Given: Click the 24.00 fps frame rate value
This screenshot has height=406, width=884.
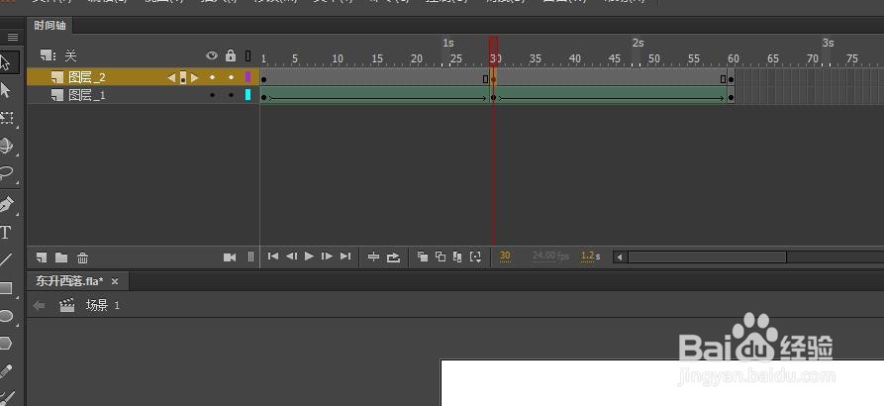Looking at the screenshot, I should (x=550, y=256).
